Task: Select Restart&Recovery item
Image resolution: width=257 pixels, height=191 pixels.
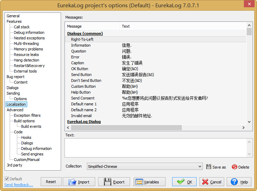Action: pyautogui.click(x=29, y=66)
